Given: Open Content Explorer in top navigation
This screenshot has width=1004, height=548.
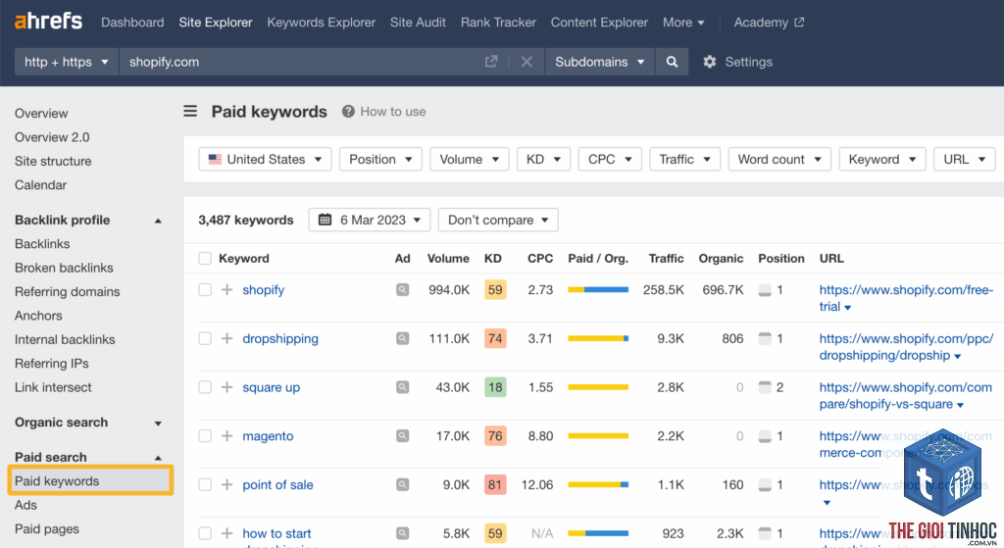Looking at the screenshot, I should [599, 23].
